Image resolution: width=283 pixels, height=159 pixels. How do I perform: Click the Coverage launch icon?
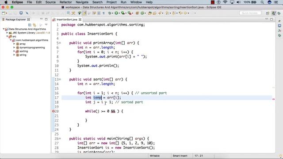pos(123,13)
